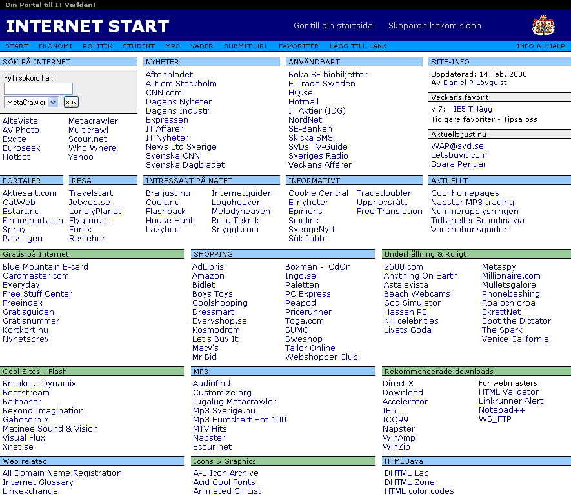The image size is (571, 496).
Task: Click the Daniel P Lövquist author link
Action: click(x=475, y=83)
